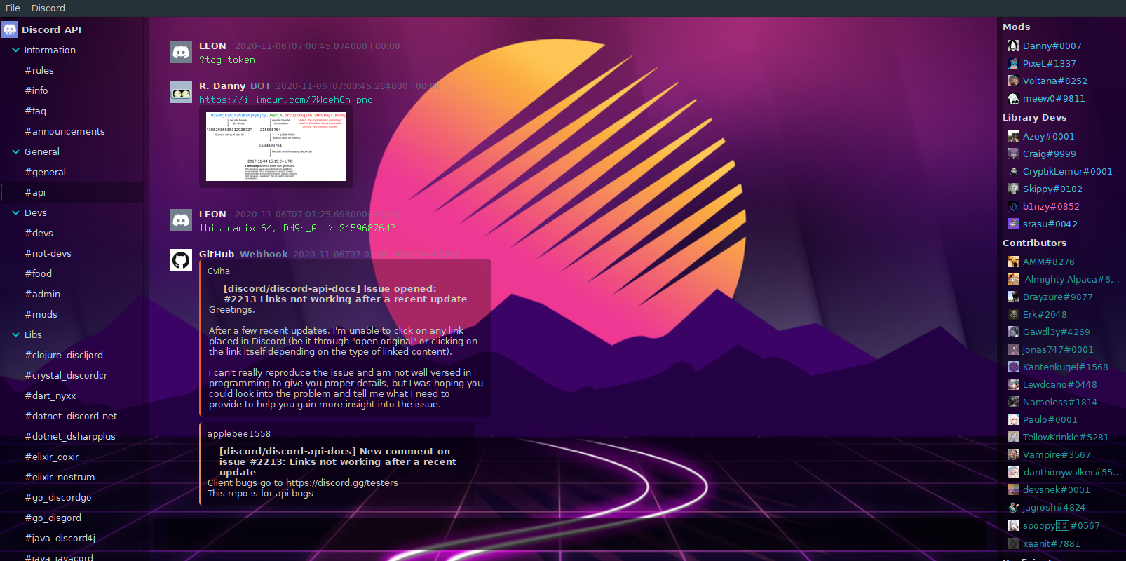
Task: Click b1nzy#0852 avatar icon
Action: pos(1014,206)
